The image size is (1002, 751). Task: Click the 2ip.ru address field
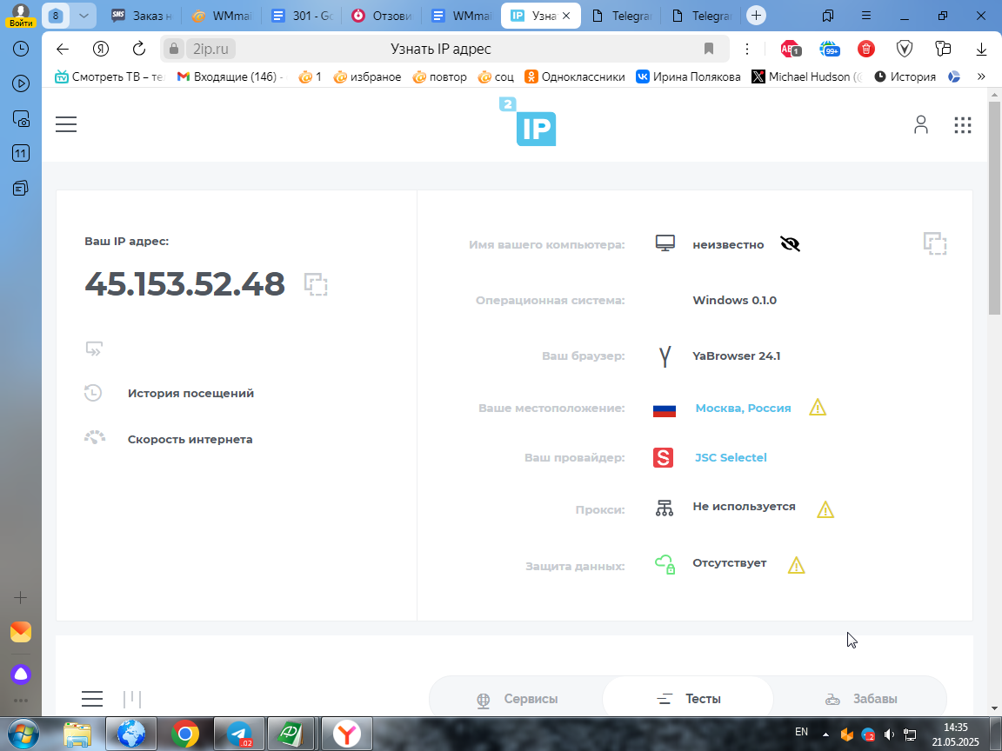(210, 50)
